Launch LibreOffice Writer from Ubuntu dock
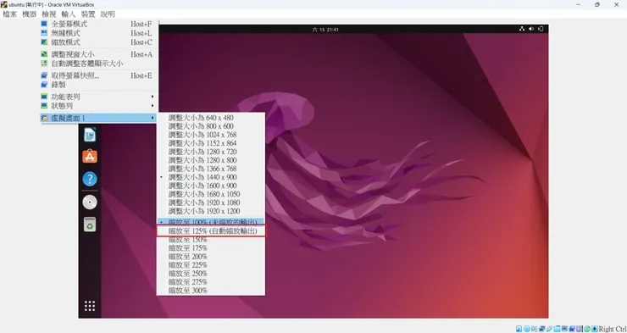The height and width of the screenshot is (333, 627). click(90, 135)
